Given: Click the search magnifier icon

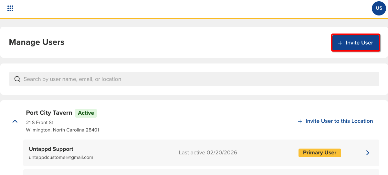Looking at the screenshot, I should [17, 79].
